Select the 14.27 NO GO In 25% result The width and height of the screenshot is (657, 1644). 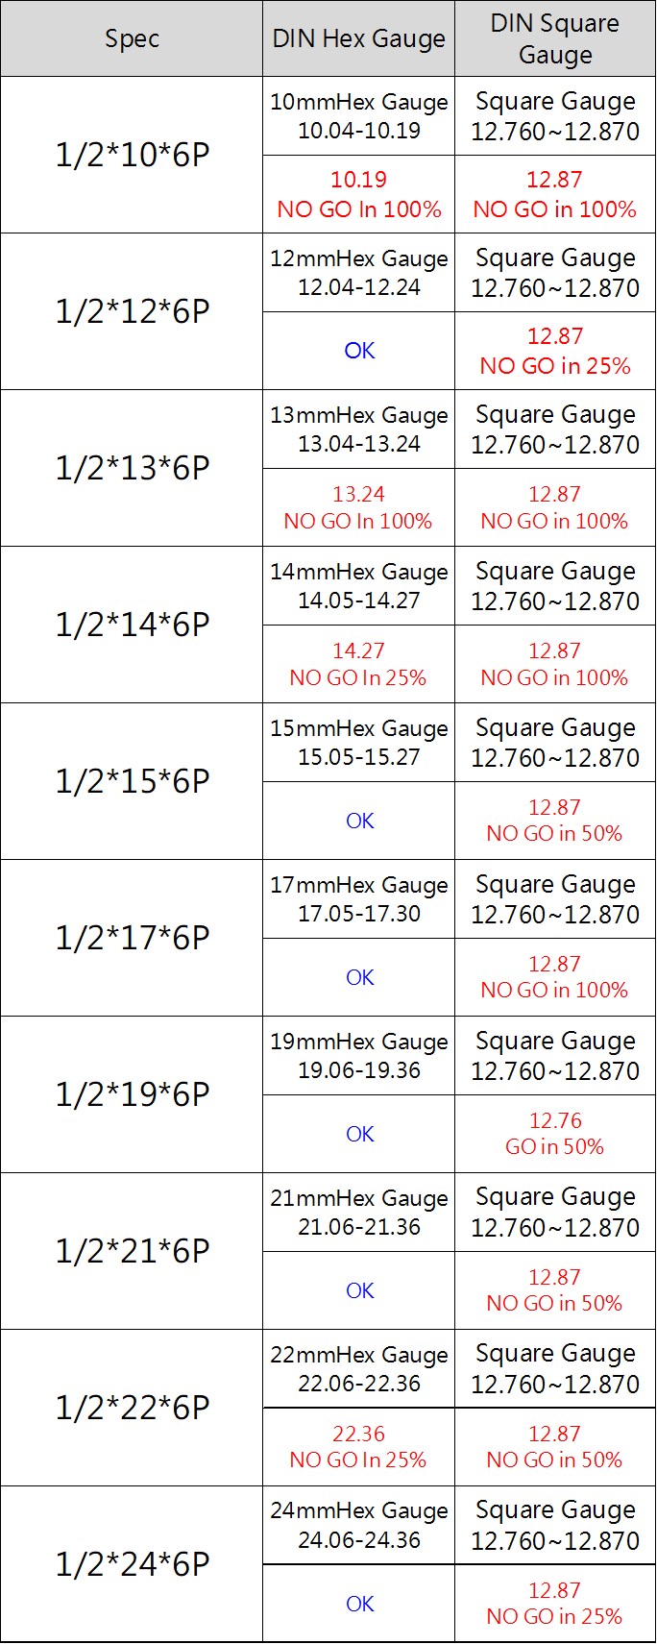point(358,664)
